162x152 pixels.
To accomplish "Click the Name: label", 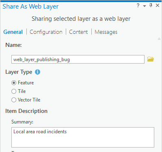I will coord(13,45).
